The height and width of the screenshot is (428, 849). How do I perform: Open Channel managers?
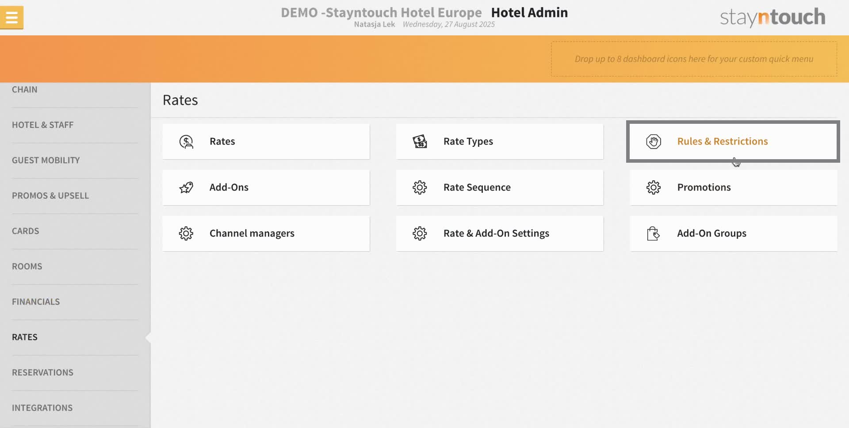[x=266, y=233]
